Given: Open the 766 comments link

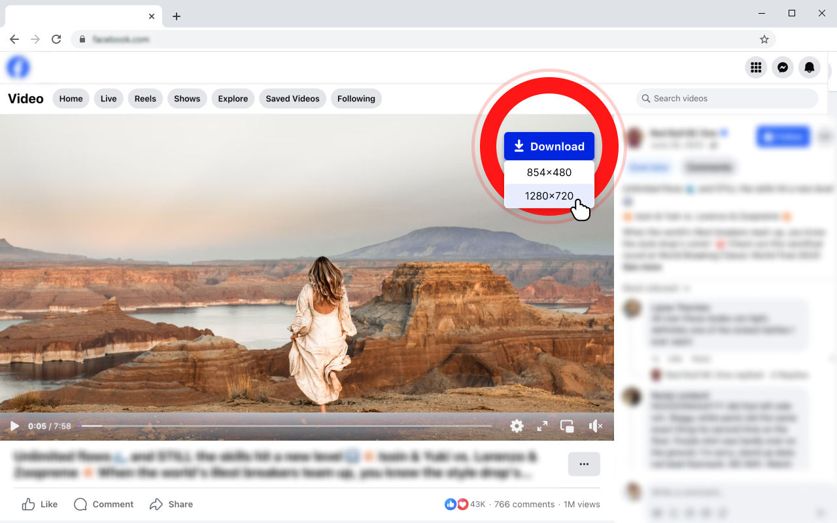Looking at the screenshot, I should (x=524, y=504).
